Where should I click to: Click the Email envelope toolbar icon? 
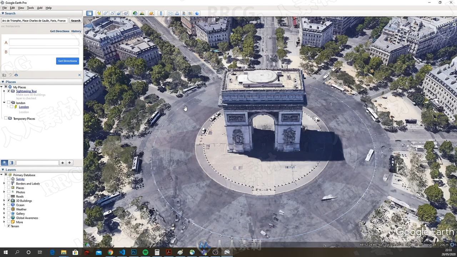point(170,13)
